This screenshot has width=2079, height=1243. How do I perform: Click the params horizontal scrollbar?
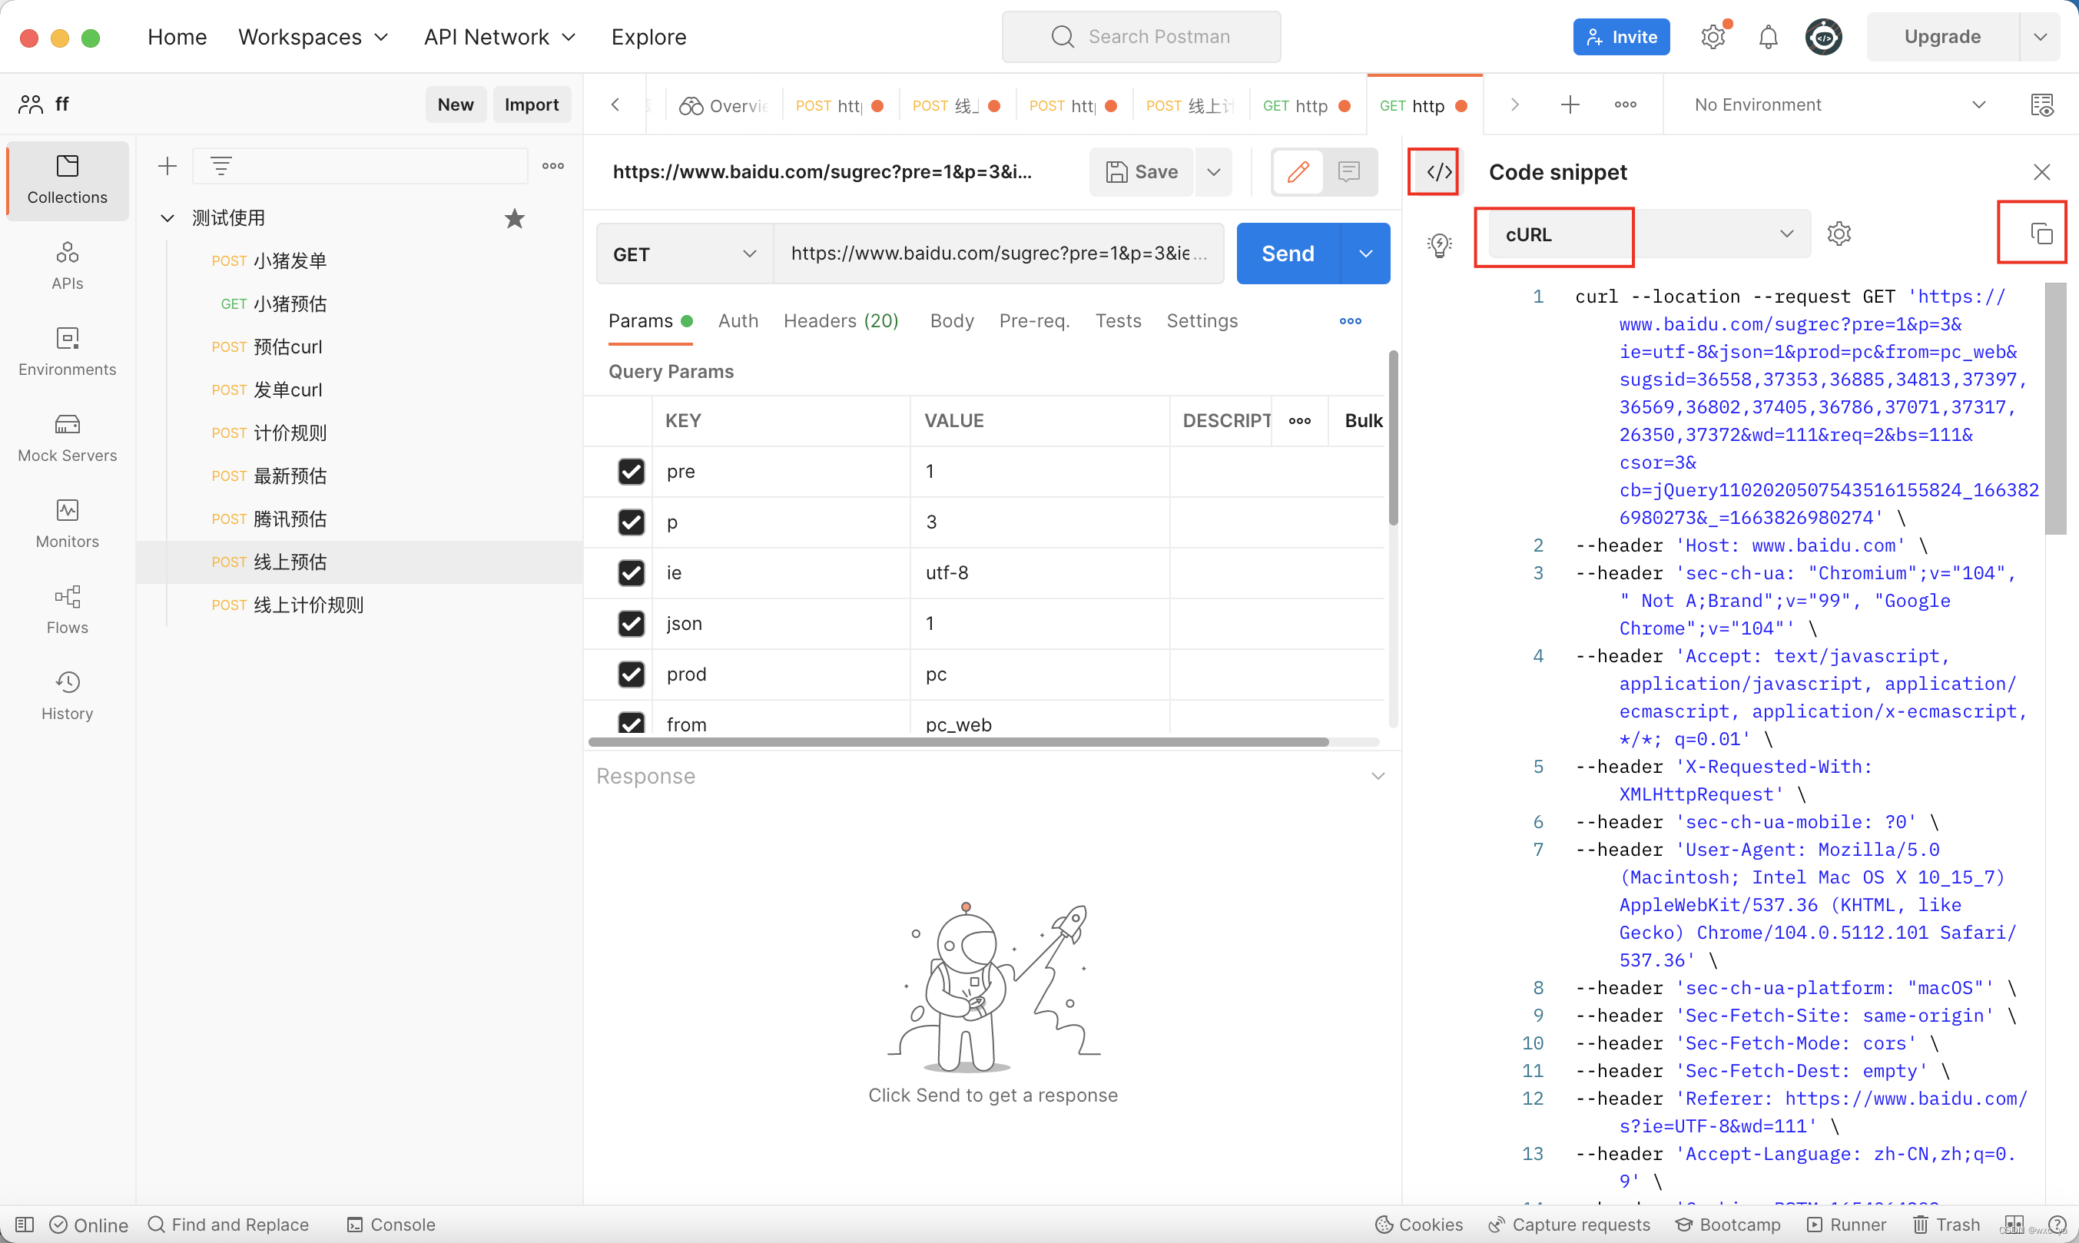[x=958, y=742]
